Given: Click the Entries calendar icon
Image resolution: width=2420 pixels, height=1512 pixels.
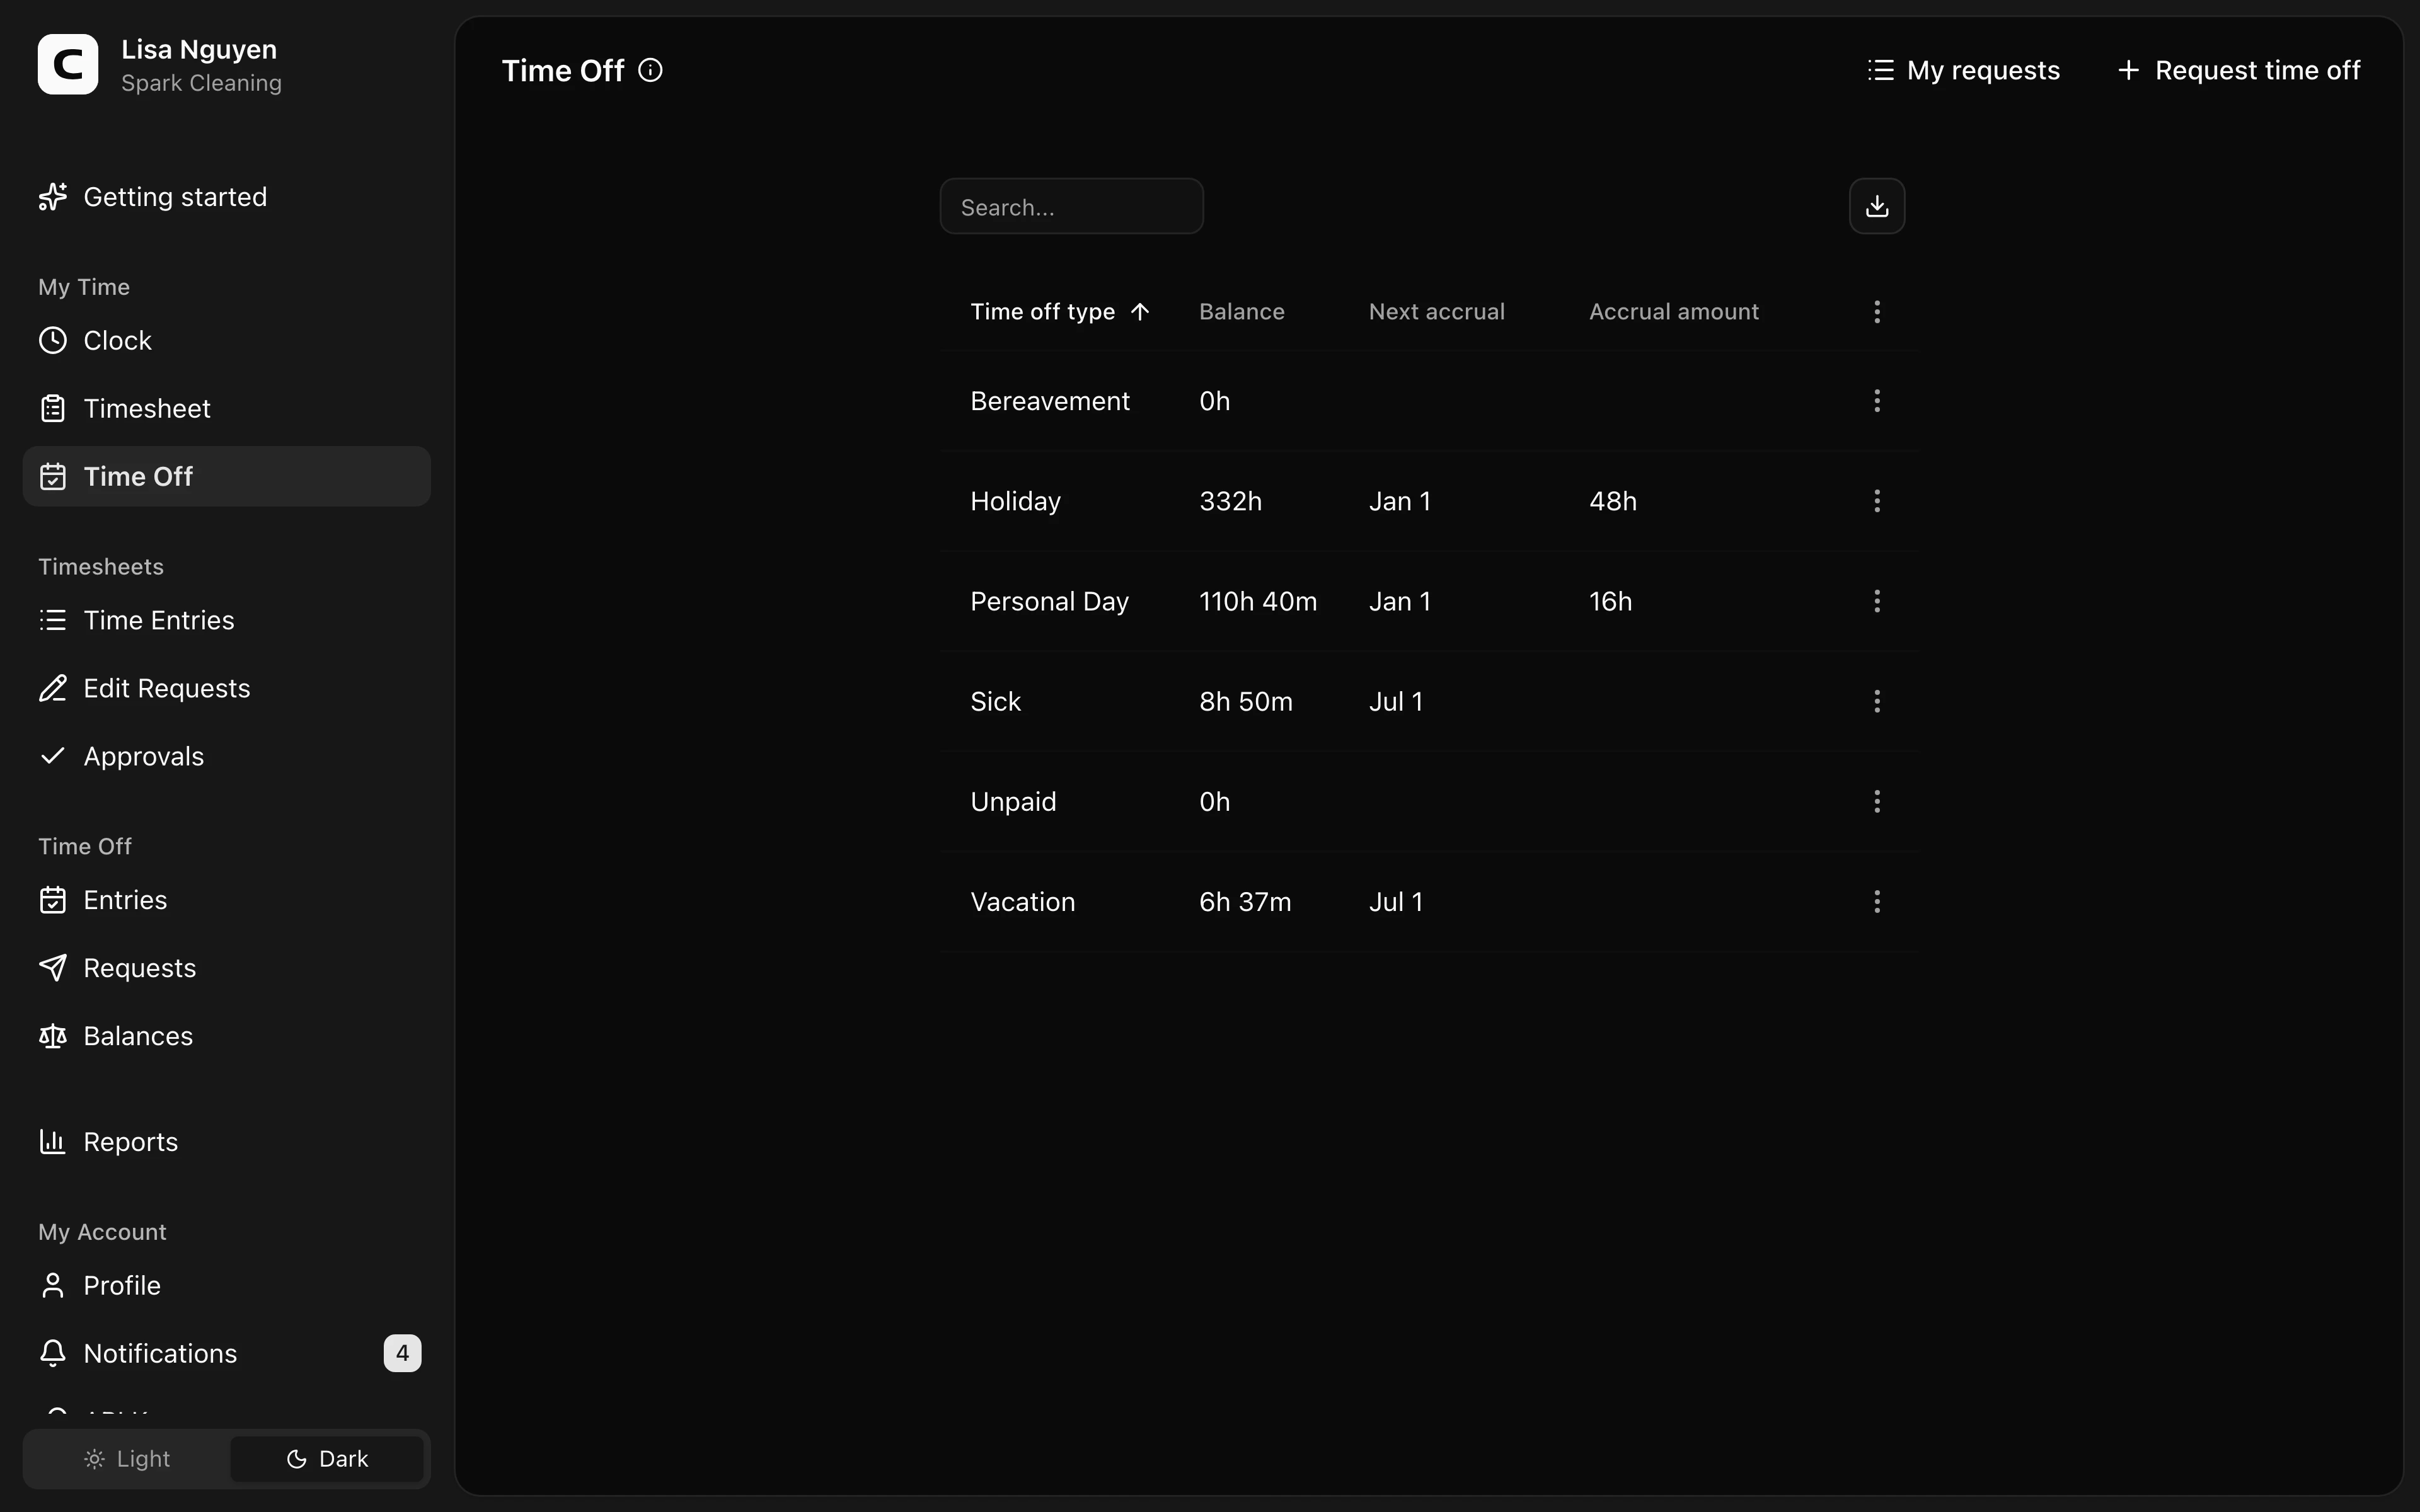Looking at the screenshot, I should (x=53, y=900).
